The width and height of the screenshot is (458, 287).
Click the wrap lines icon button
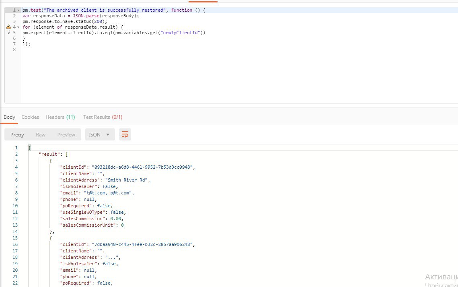click(125, 134)
